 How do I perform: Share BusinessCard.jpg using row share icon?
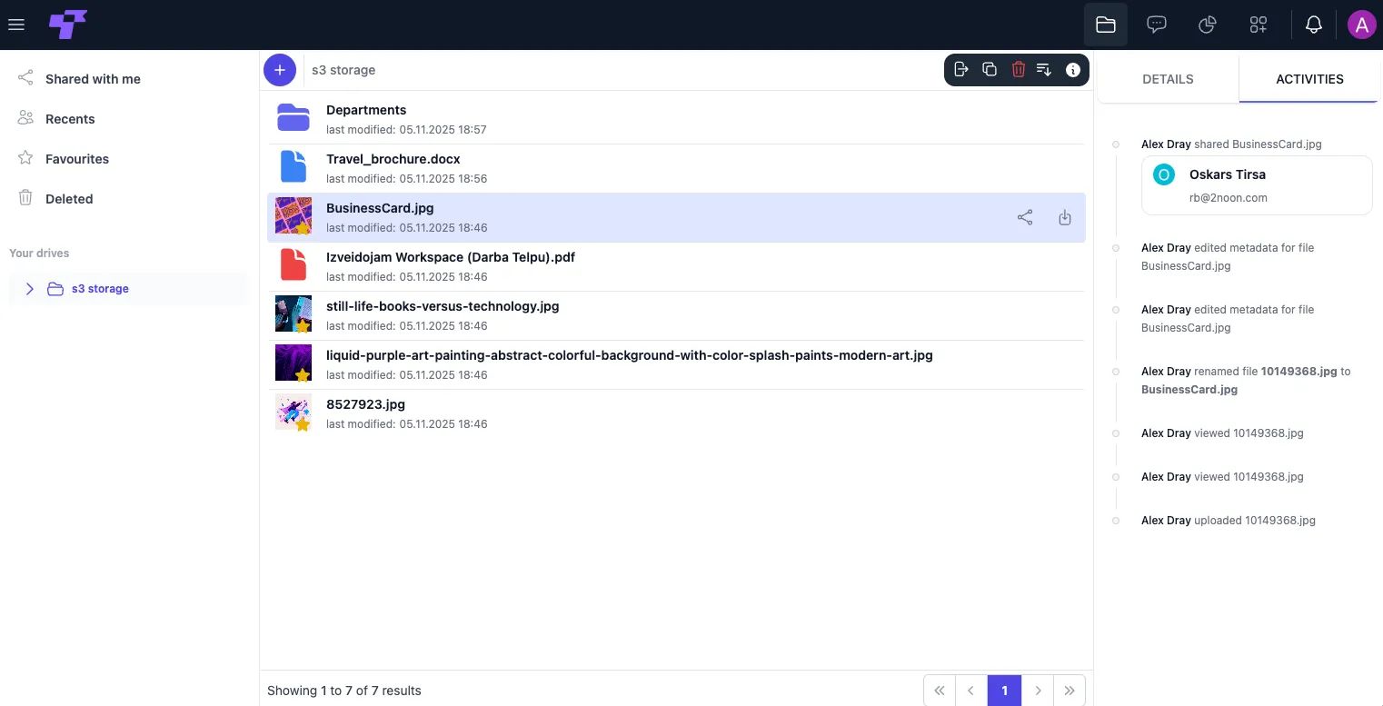(1025, 218)
